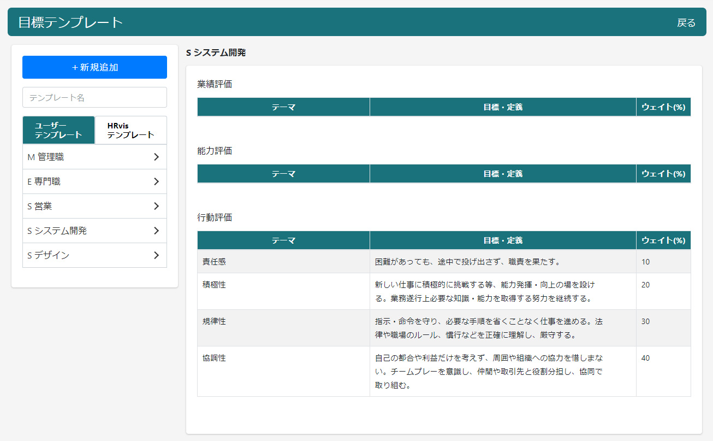Open the S システム開発 template
The image size is (713, 441).
tap(94, 231)
